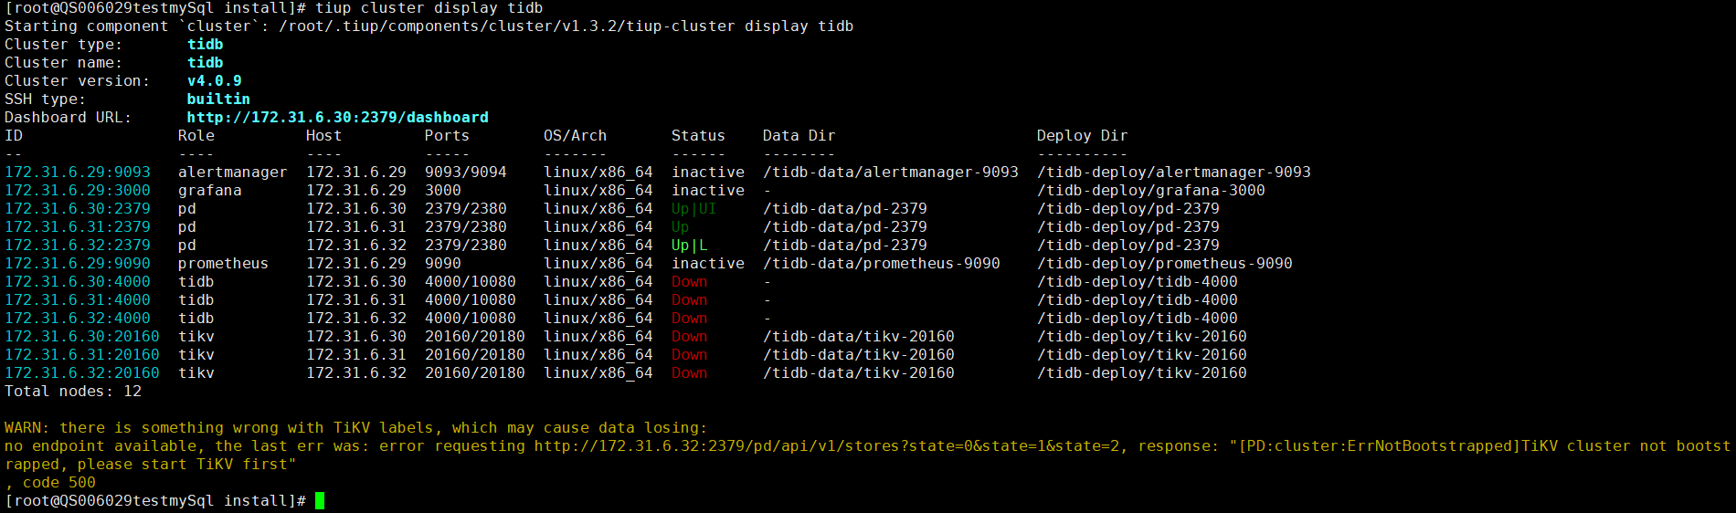Click the Status column header
This screenshot has width=1736, height=513.
(699, 136)
